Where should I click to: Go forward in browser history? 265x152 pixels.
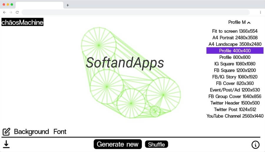pos(11,12)
